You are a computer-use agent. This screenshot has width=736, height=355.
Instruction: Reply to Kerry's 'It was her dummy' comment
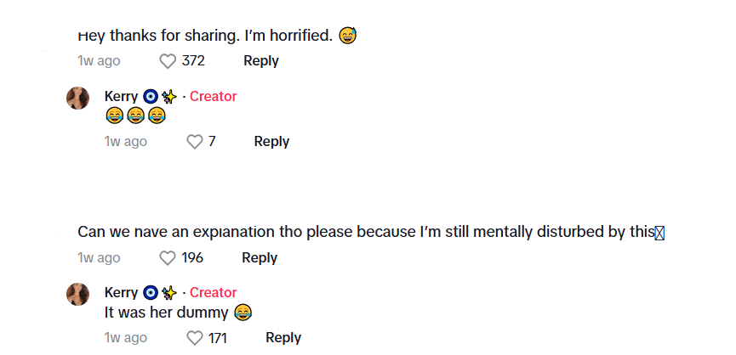click(x=283, y=338)
